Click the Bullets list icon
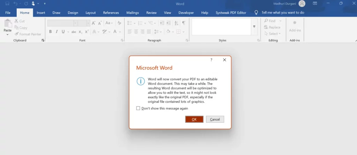The image size is (357, 155). [x=130, y=23]
